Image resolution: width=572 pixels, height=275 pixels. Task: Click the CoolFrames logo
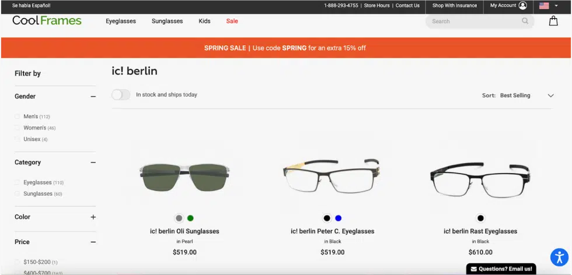coord(47,21)
